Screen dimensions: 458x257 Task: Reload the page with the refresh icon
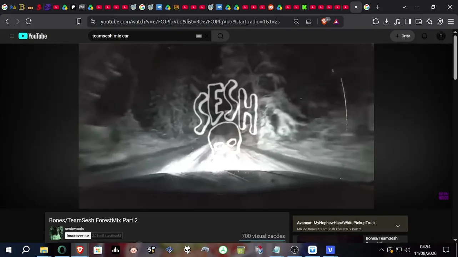tap(29, 21)
